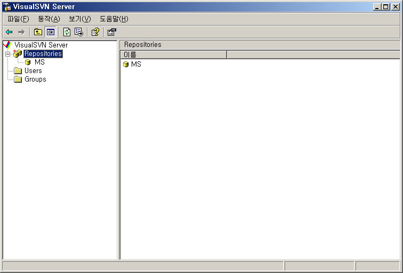Select the Users folder node

point(33,71)
